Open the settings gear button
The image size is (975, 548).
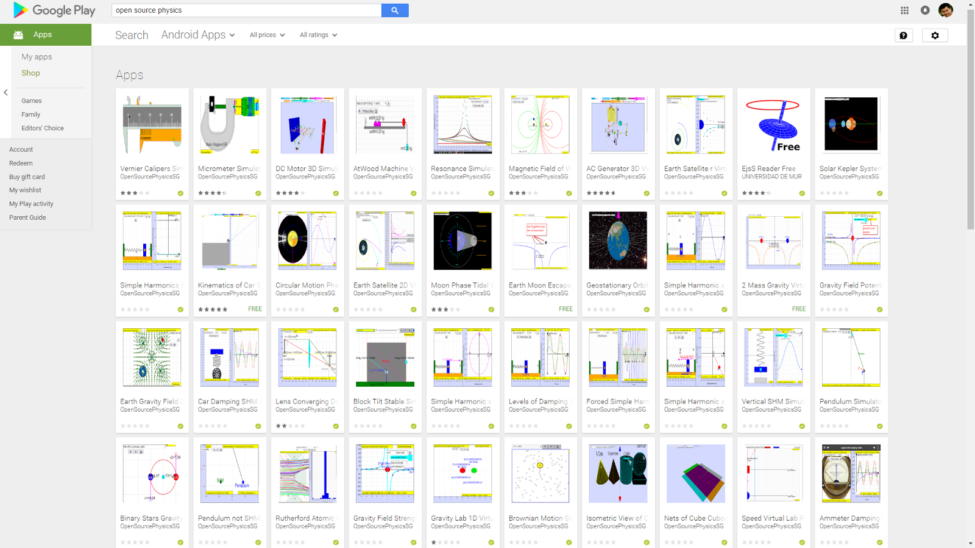935,35
